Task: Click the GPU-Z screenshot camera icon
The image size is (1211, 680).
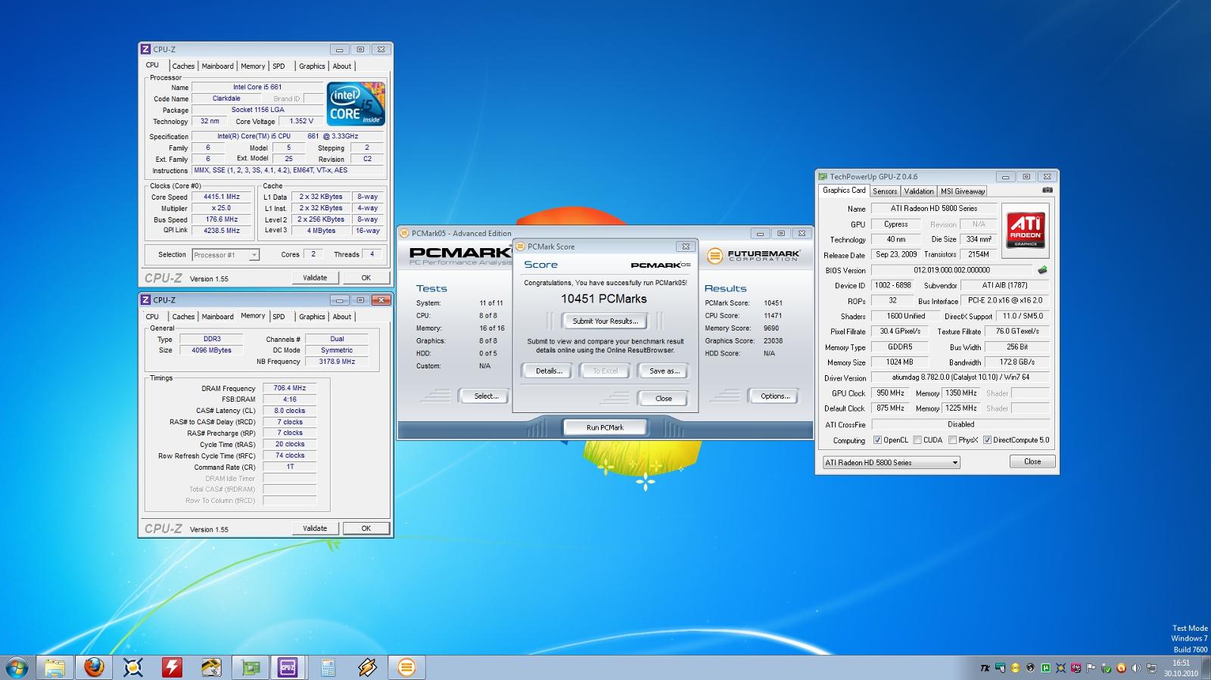Action: point(1047,191)
